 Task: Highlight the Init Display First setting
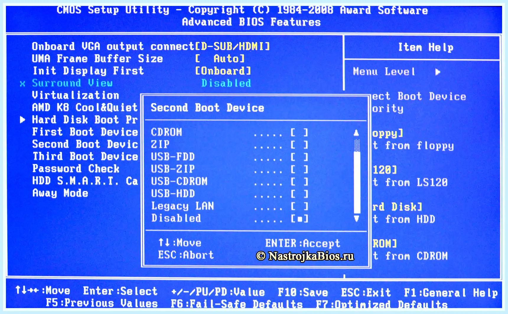click(x=88, y=71)
